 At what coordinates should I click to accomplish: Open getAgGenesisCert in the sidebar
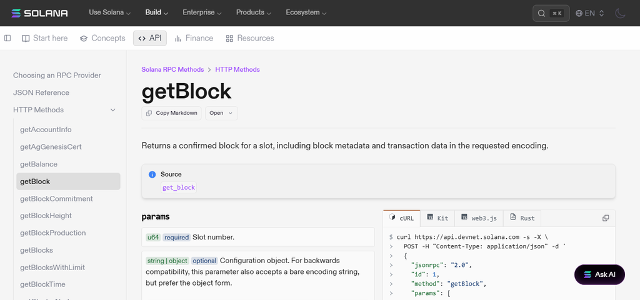pyautogui.click(x=51, y=147)
